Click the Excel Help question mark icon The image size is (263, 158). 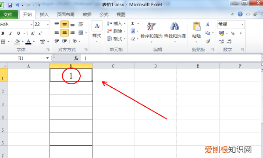(240, 14)
